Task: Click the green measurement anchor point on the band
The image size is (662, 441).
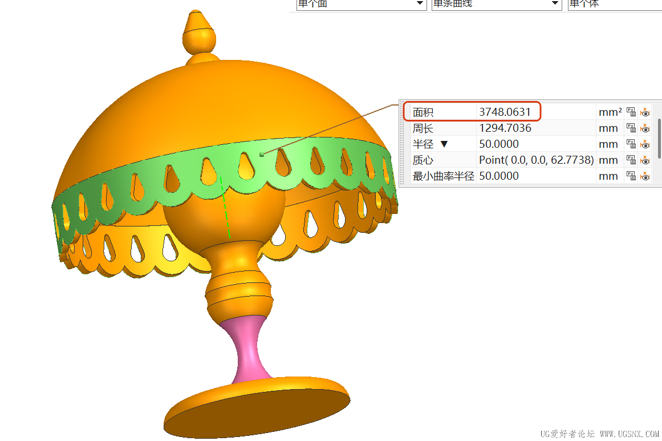Action: [262, 155]
